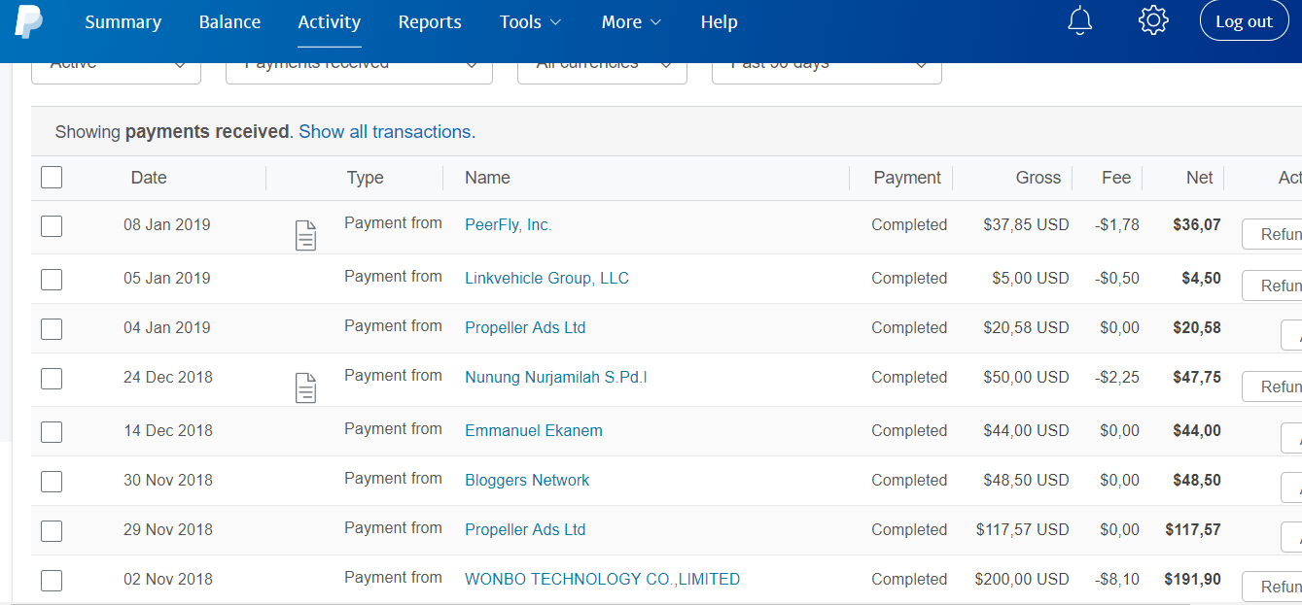1302x605 pixels.
Task: Click Refund button on Linkvehicle row
Action: tap(1273, 286)
